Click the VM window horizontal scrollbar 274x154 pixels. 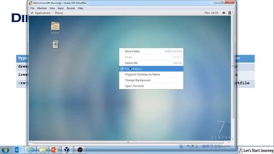point(128,142)
